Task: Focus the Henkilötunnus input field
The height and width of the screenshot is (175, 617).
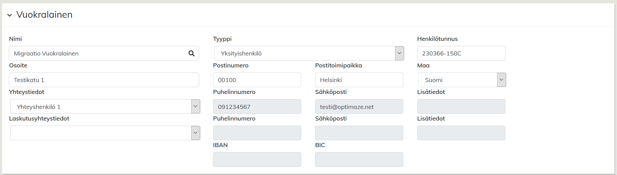Action: point(461,53)
